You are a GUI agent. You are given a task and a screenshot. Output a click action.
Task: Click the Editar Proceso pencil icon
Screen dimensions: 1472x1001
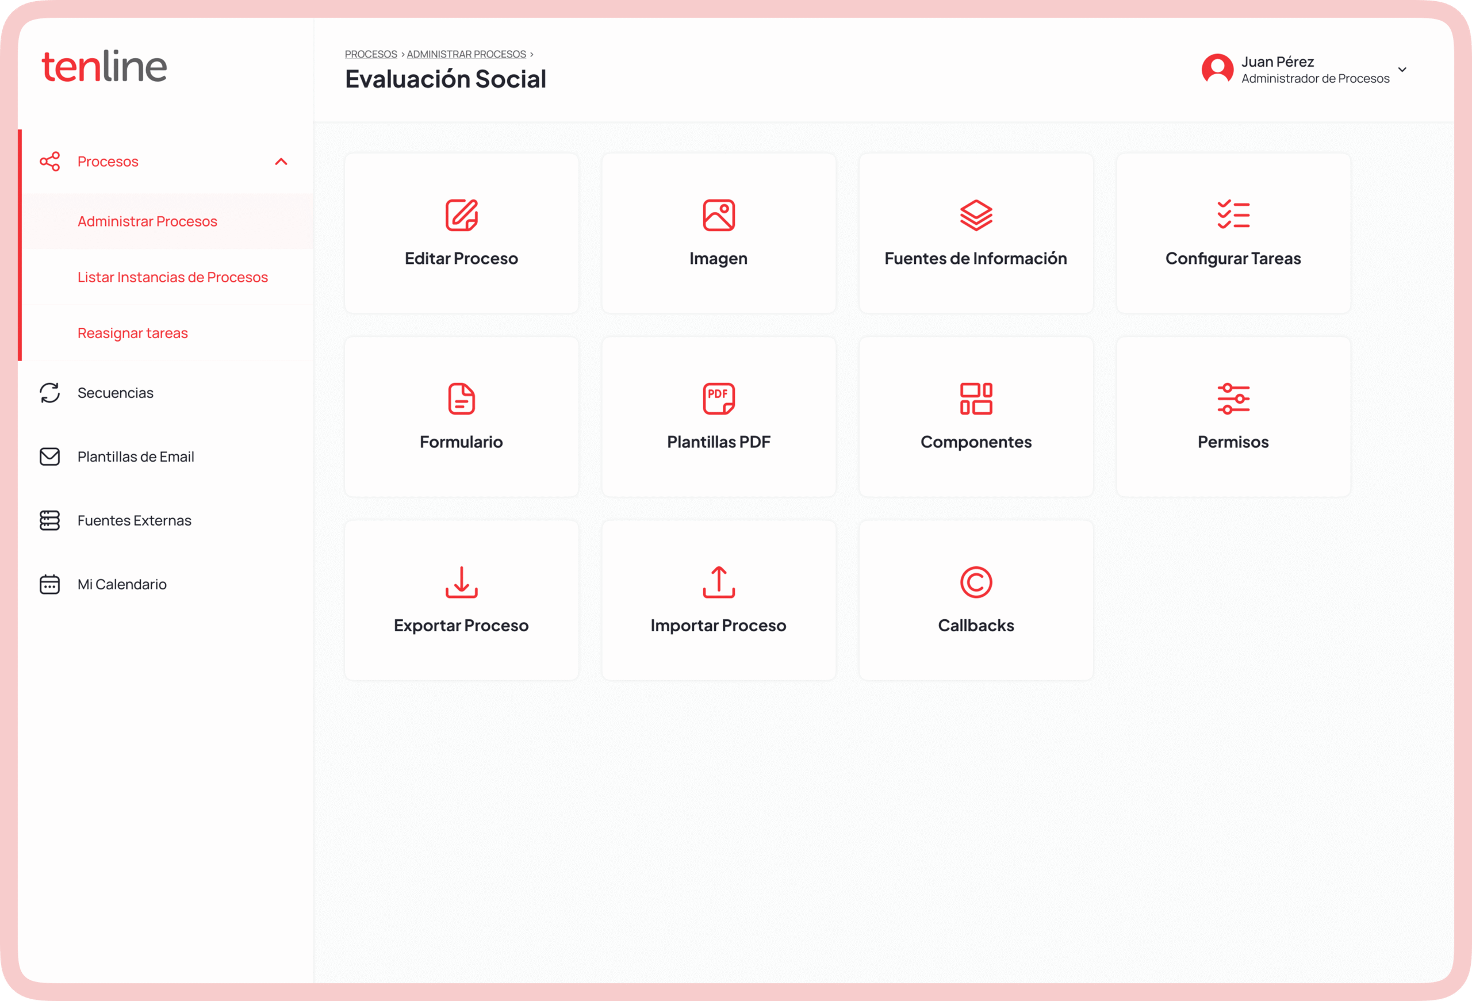coord(461,215)
